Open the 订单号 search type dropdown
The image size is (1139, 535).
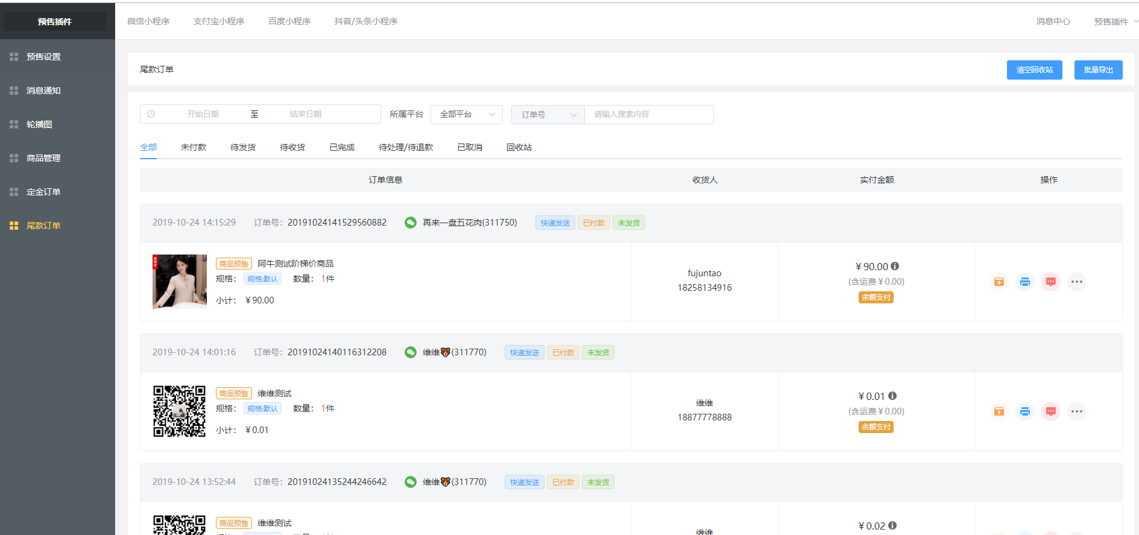pyautogui.click(x=548, y=115)
